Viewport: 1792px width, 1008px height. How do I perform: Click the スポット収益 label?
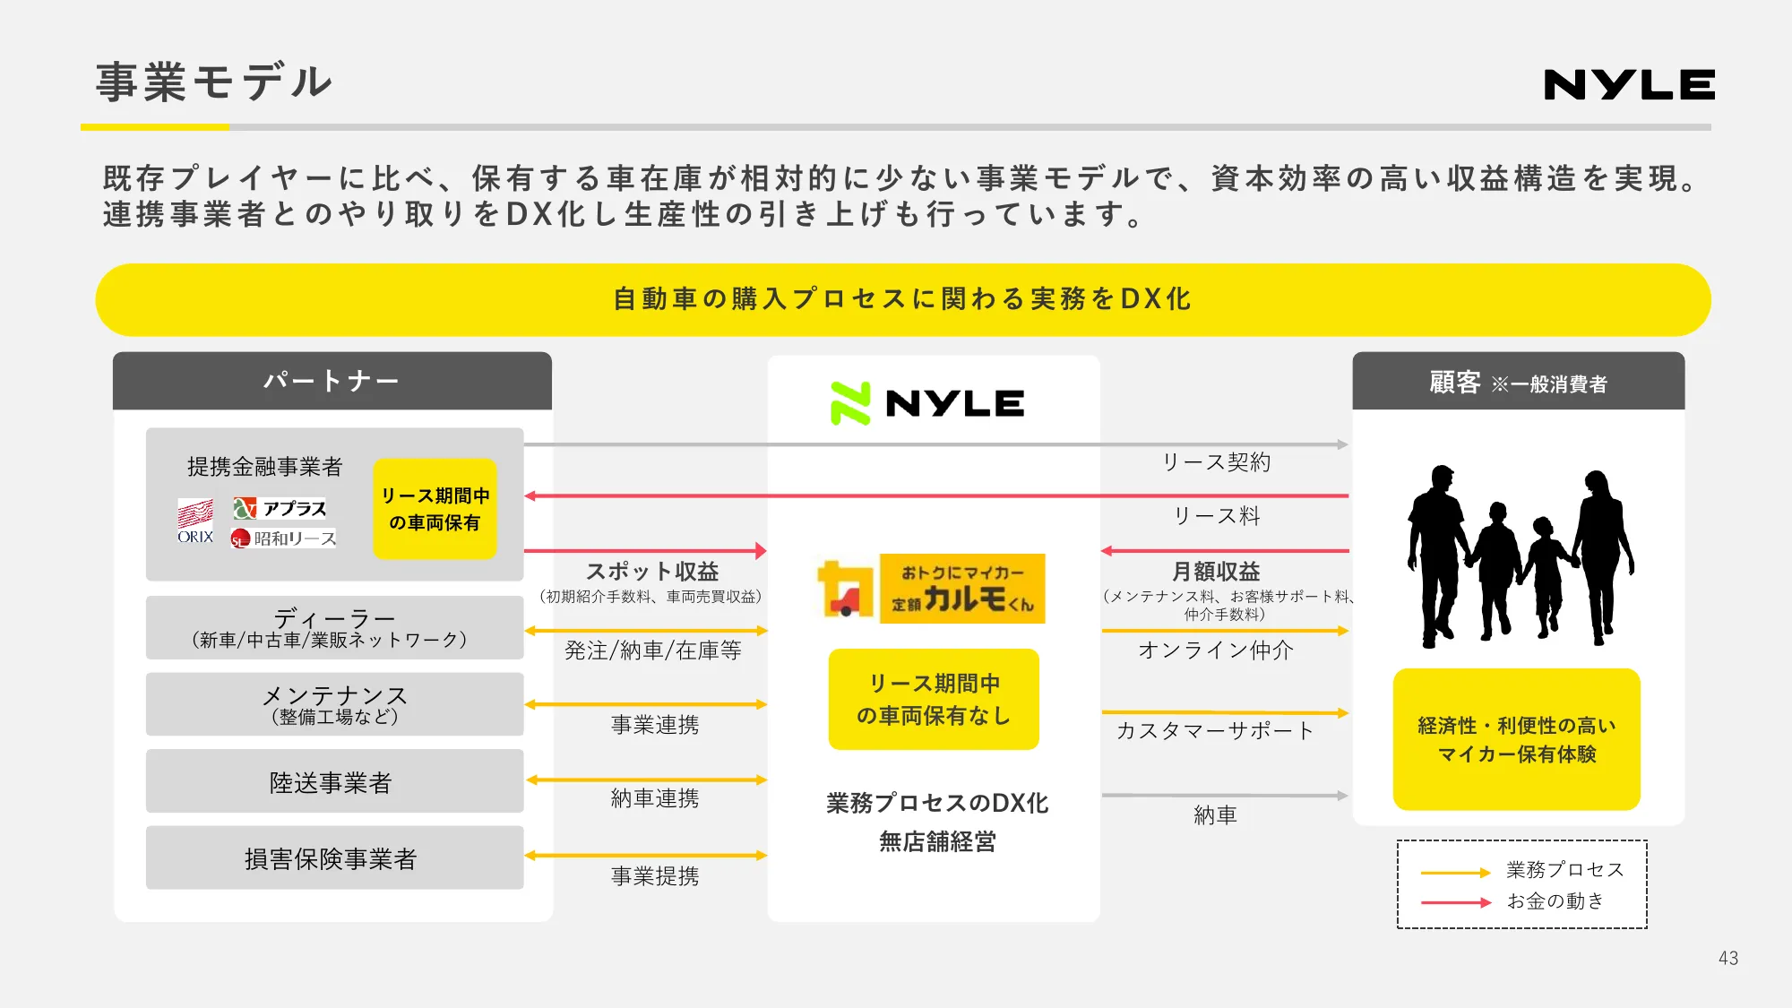pyautogui.click(x=652, y=572)
